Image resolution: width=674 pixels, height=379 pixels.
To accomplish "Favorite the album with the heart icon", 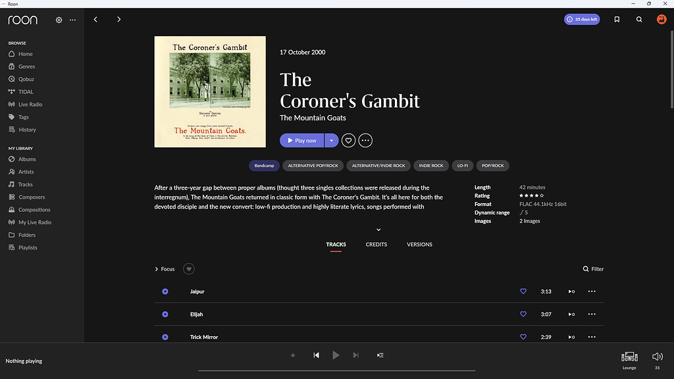I will click(x=348, y=140).
